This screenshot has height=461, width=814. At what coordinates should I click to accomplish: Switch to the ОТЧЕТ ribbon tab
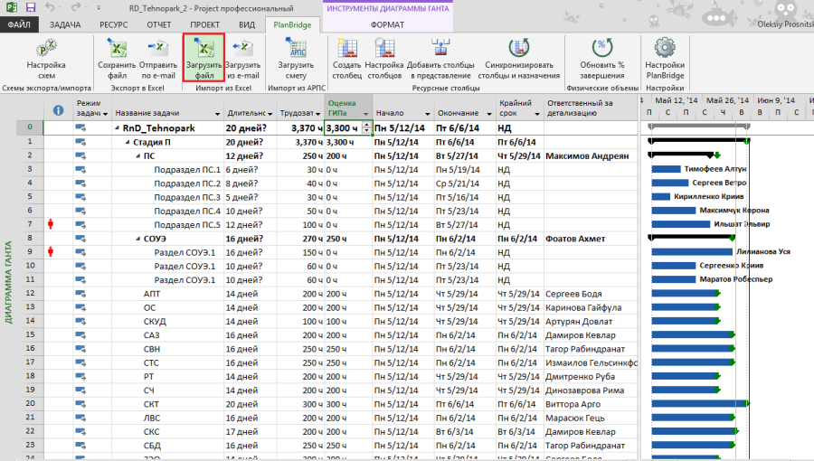159,24
